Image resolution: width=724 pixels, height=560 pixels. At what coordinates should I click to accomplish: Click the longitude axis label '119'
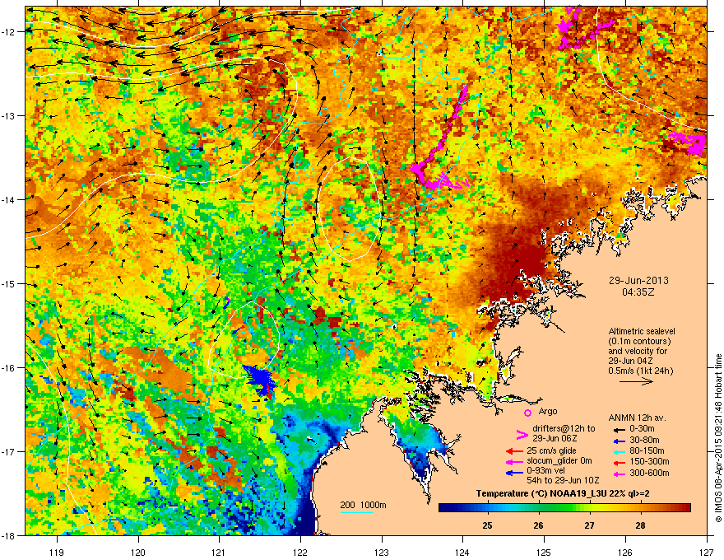pos(57,553)
